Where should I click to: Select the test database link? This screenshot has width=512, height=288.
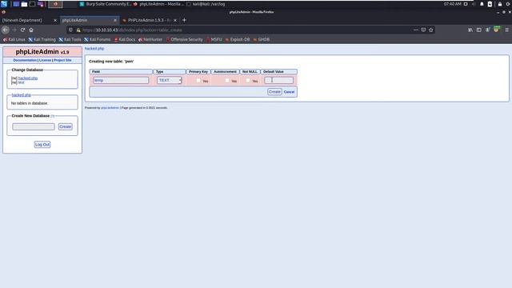coord(22,82)
